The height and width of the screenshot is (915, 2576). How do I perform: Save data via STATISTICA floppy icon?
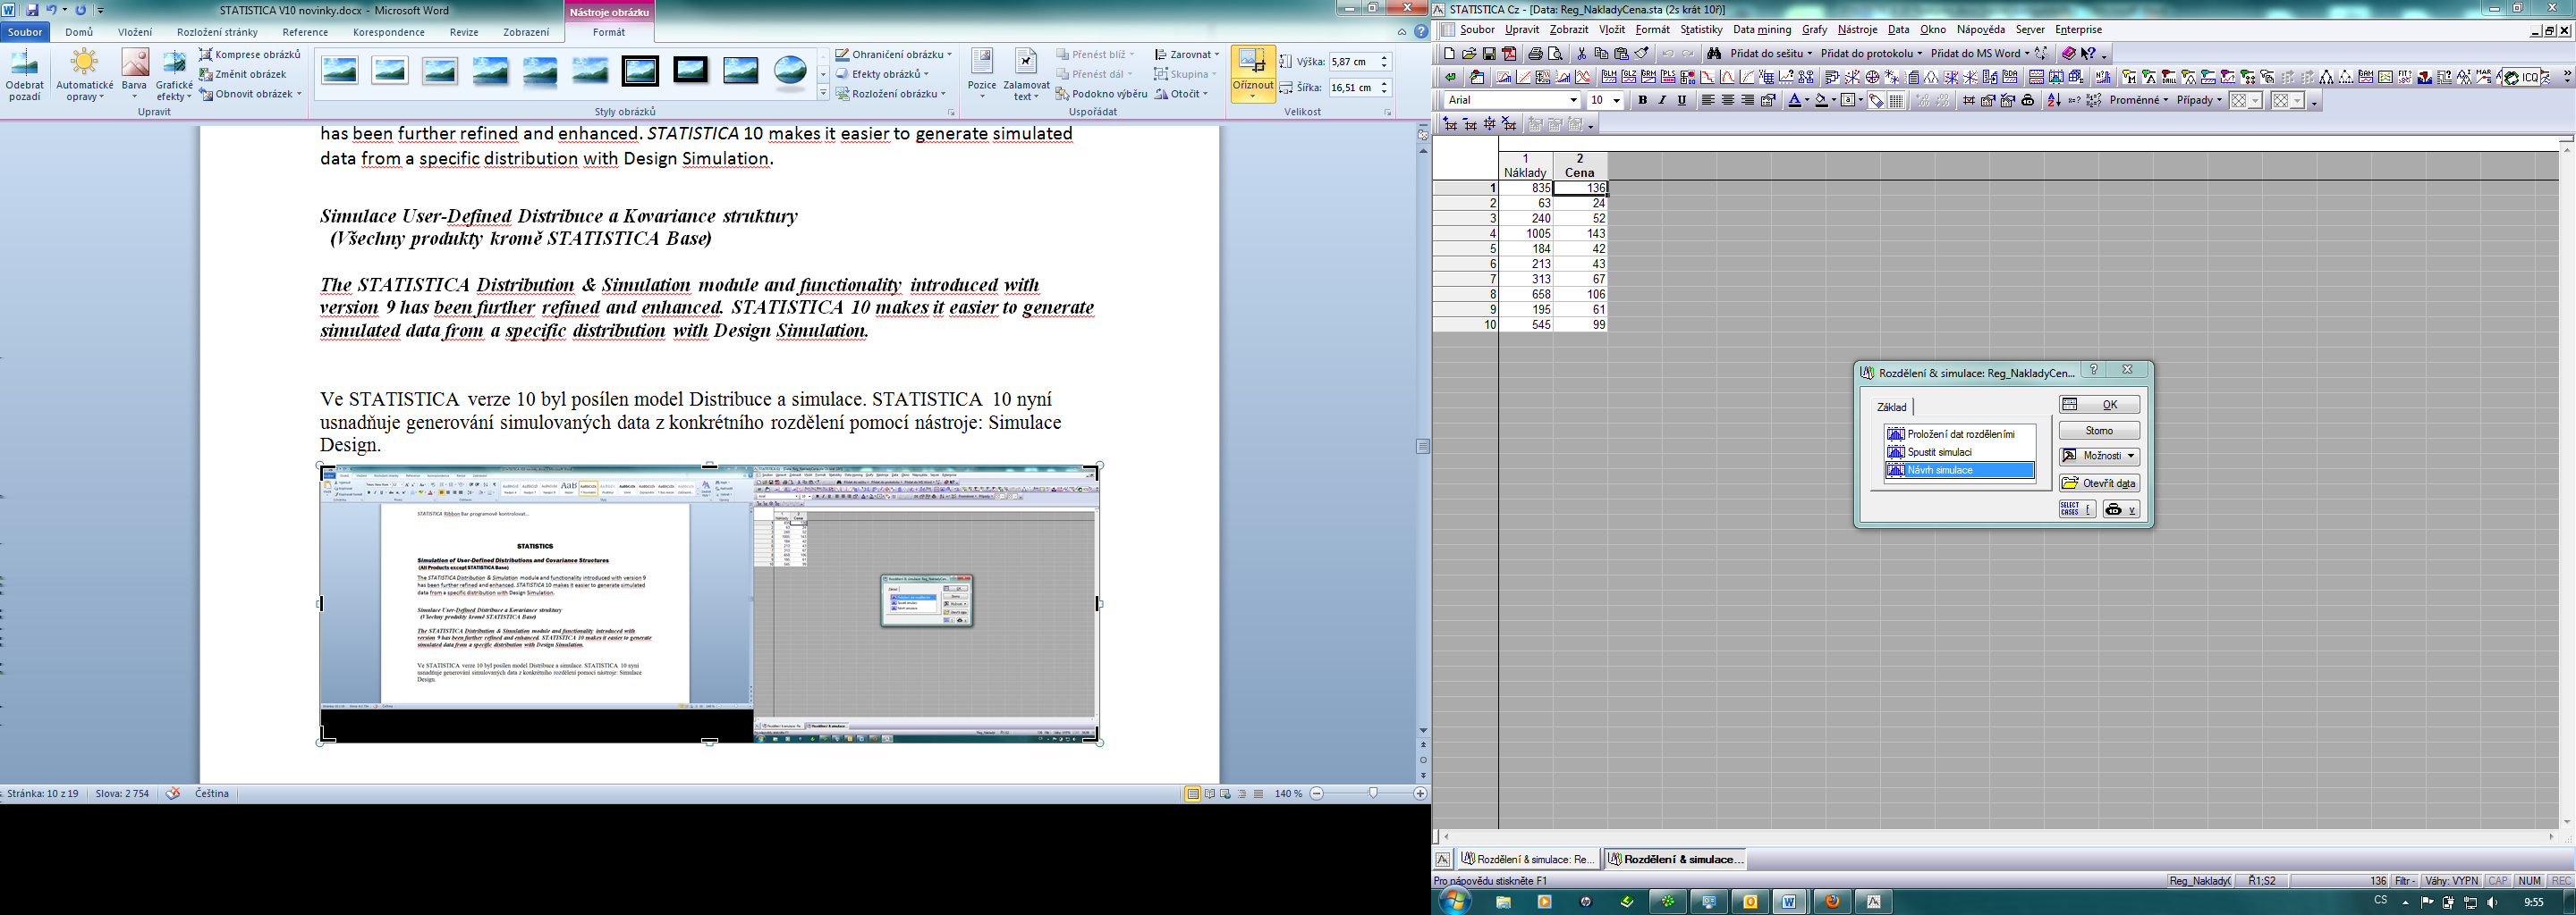coord(1490,54)
